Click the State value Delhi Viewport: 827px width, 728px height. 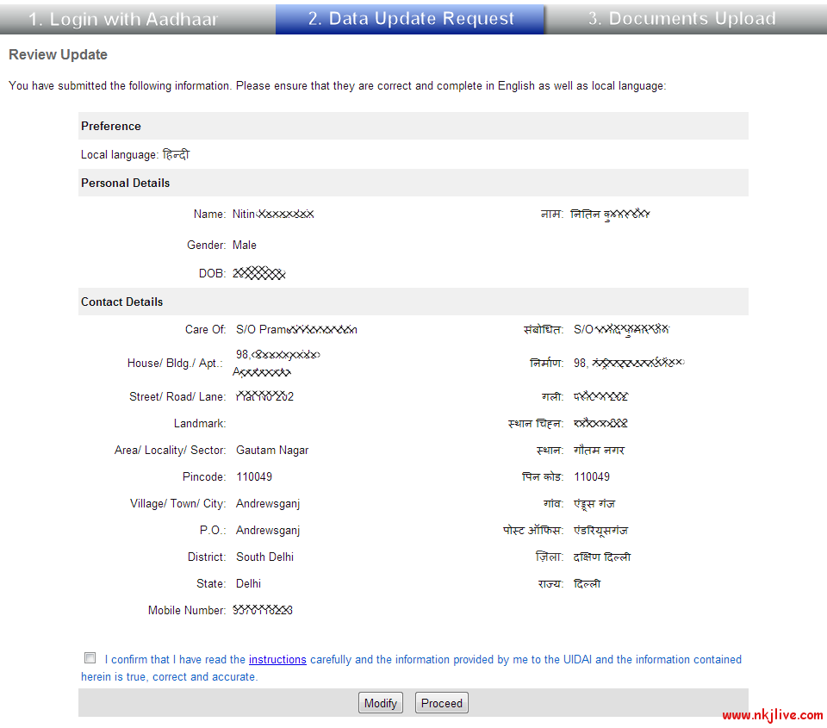pyautogui.click(x=248, y=584)
